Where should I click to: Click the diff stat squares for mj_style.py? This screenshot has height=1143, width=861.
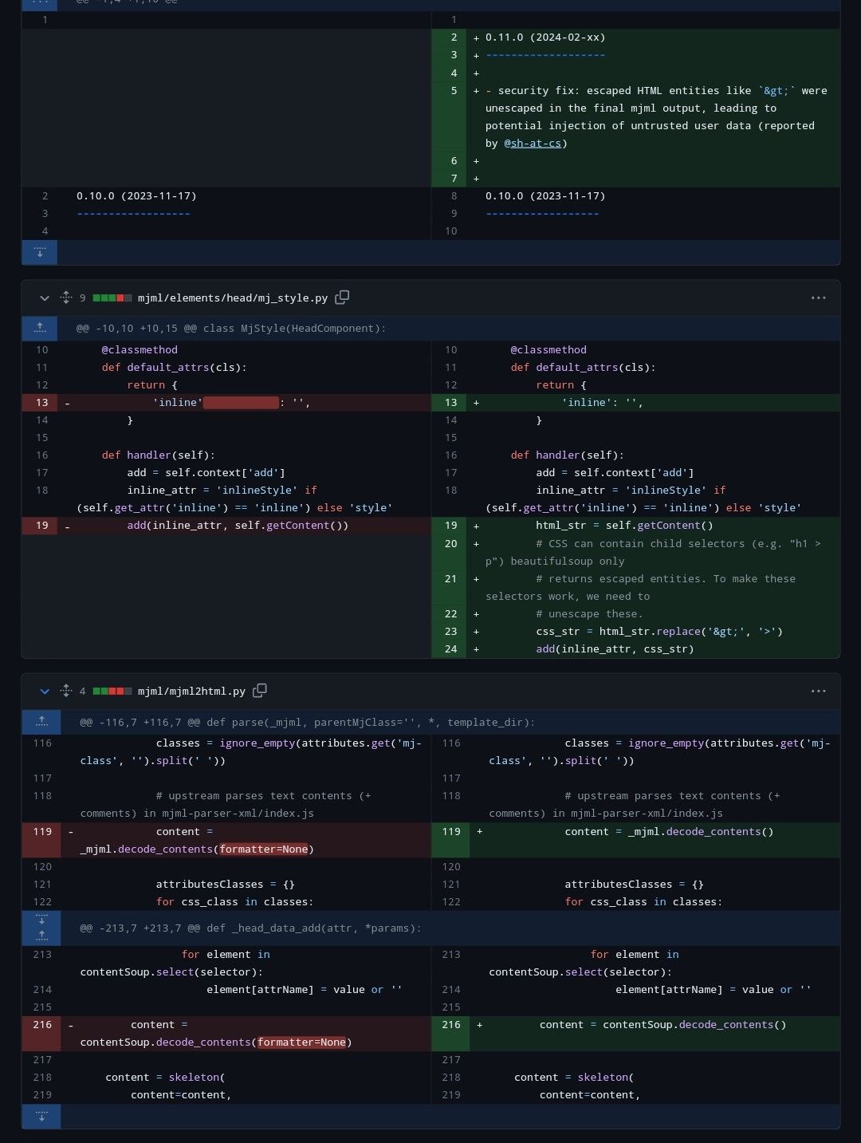(x=112, y=297)
